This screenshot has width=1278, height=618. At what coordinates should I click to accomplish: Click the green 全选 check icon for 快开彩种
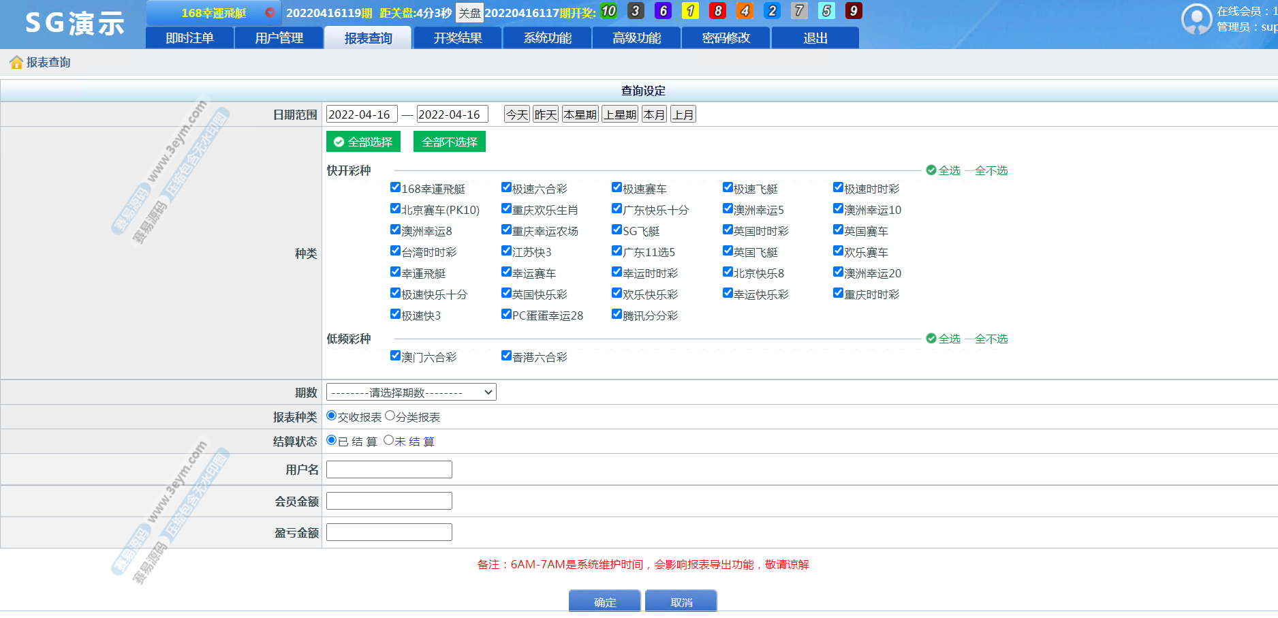point(931,170)
